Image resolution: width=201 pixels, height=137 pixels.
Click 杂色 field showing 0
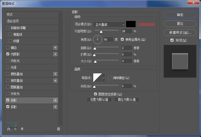pyautogui.click(x=127, y=86)
